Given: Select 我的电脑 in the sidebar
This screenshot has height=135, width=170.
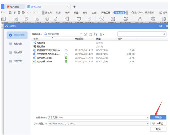Looking at the screenshot, I should click(x=17, y=44).
